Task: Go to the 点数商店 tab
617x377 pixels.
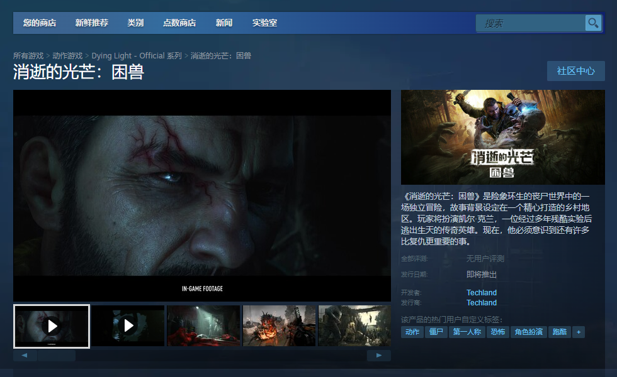Action: pyautogui.click(x=179, y=23)
